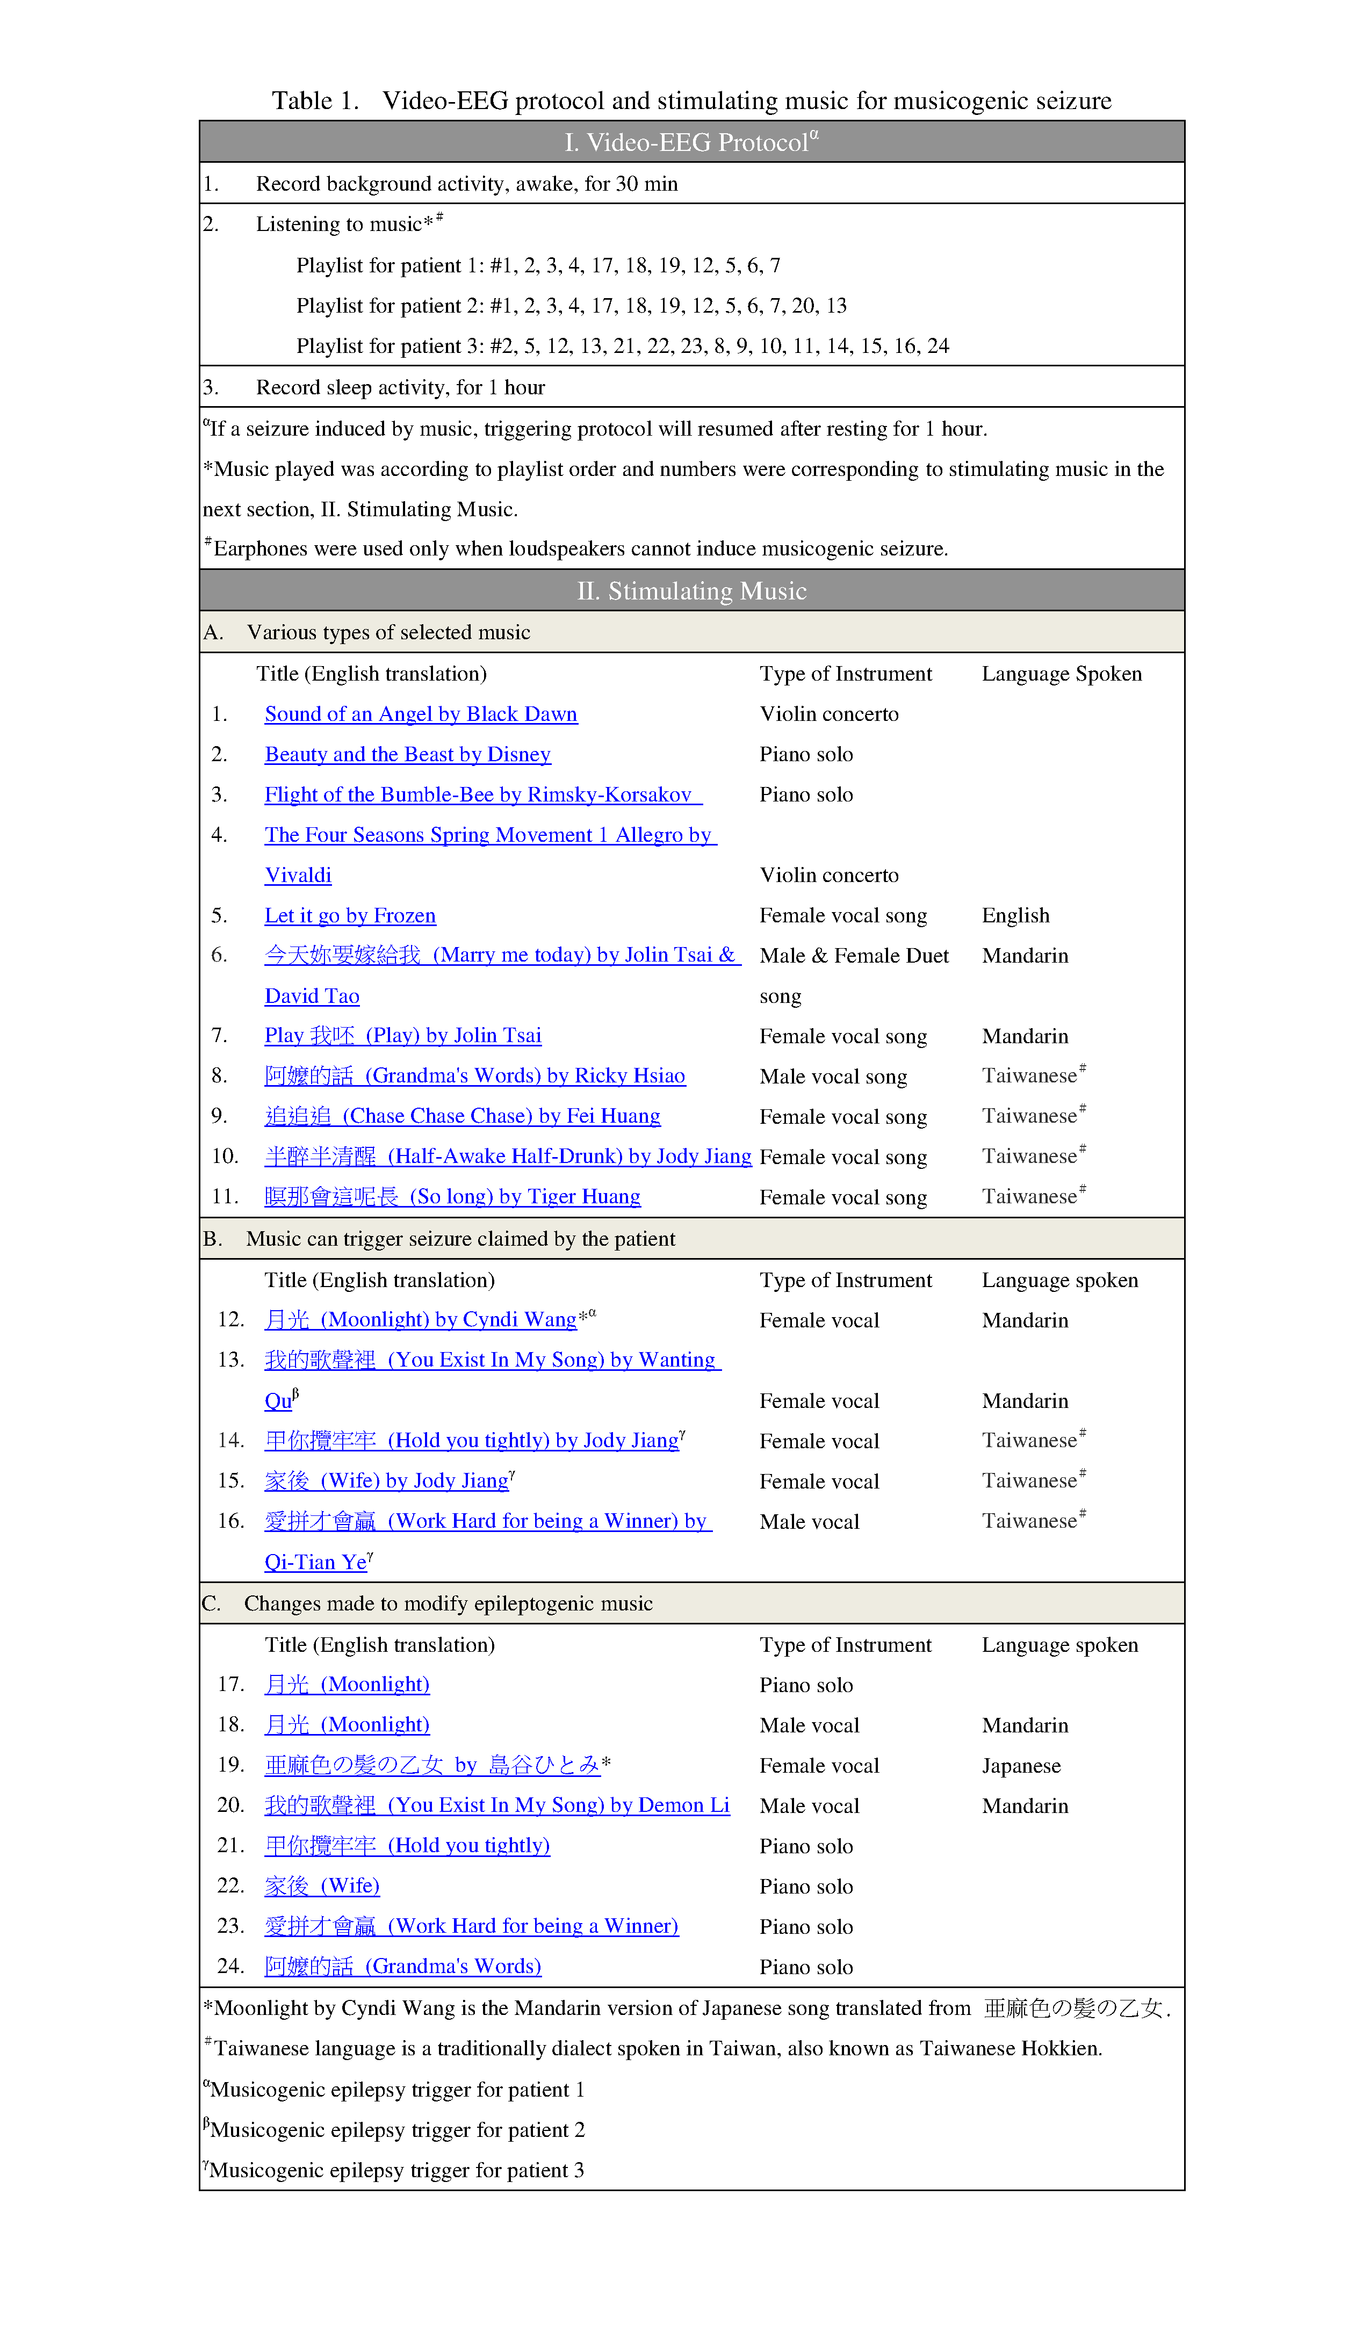
Task: Open You Exist In My Song by Demon Li
Action: (497, 1805)
